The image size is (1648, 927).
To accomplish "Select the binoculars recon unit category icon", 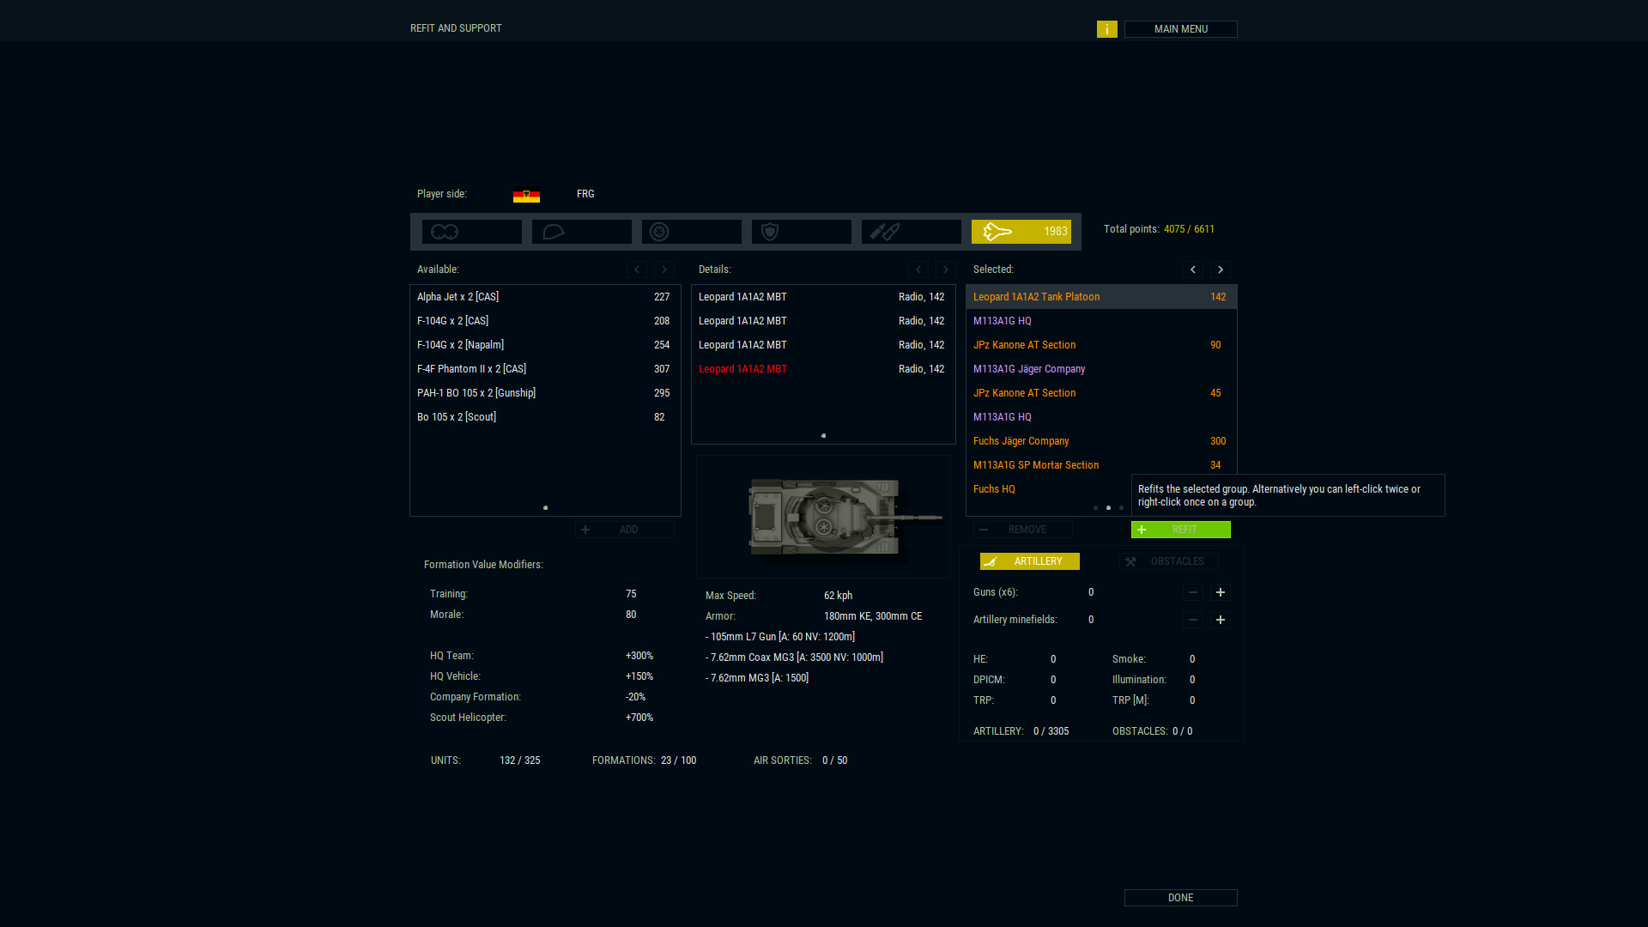I will click(445, 231).
